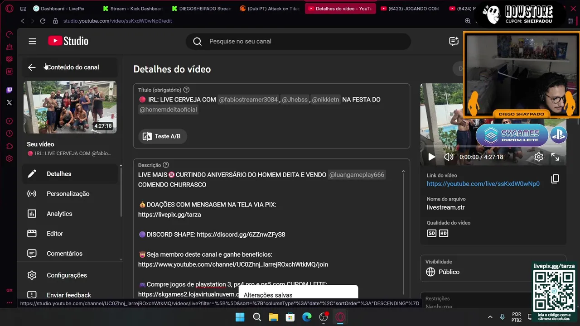Open Microsoft Edge from the taskbar
The image size is (580, 326).
tap(307, 317)
